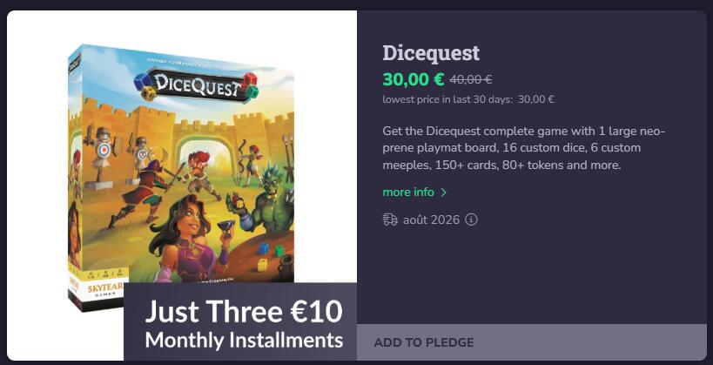This screenshot has height=365, width=713.
Task: Click the DiceQuest logo on the box
Action: 196,85
